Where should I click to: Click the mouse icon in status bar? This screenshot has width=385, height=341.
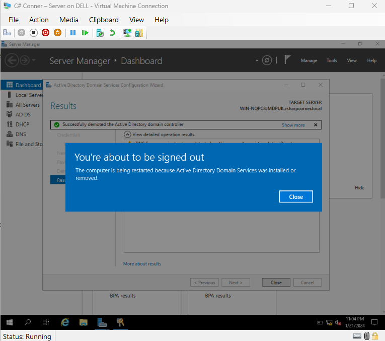click(x=367, y=336)
